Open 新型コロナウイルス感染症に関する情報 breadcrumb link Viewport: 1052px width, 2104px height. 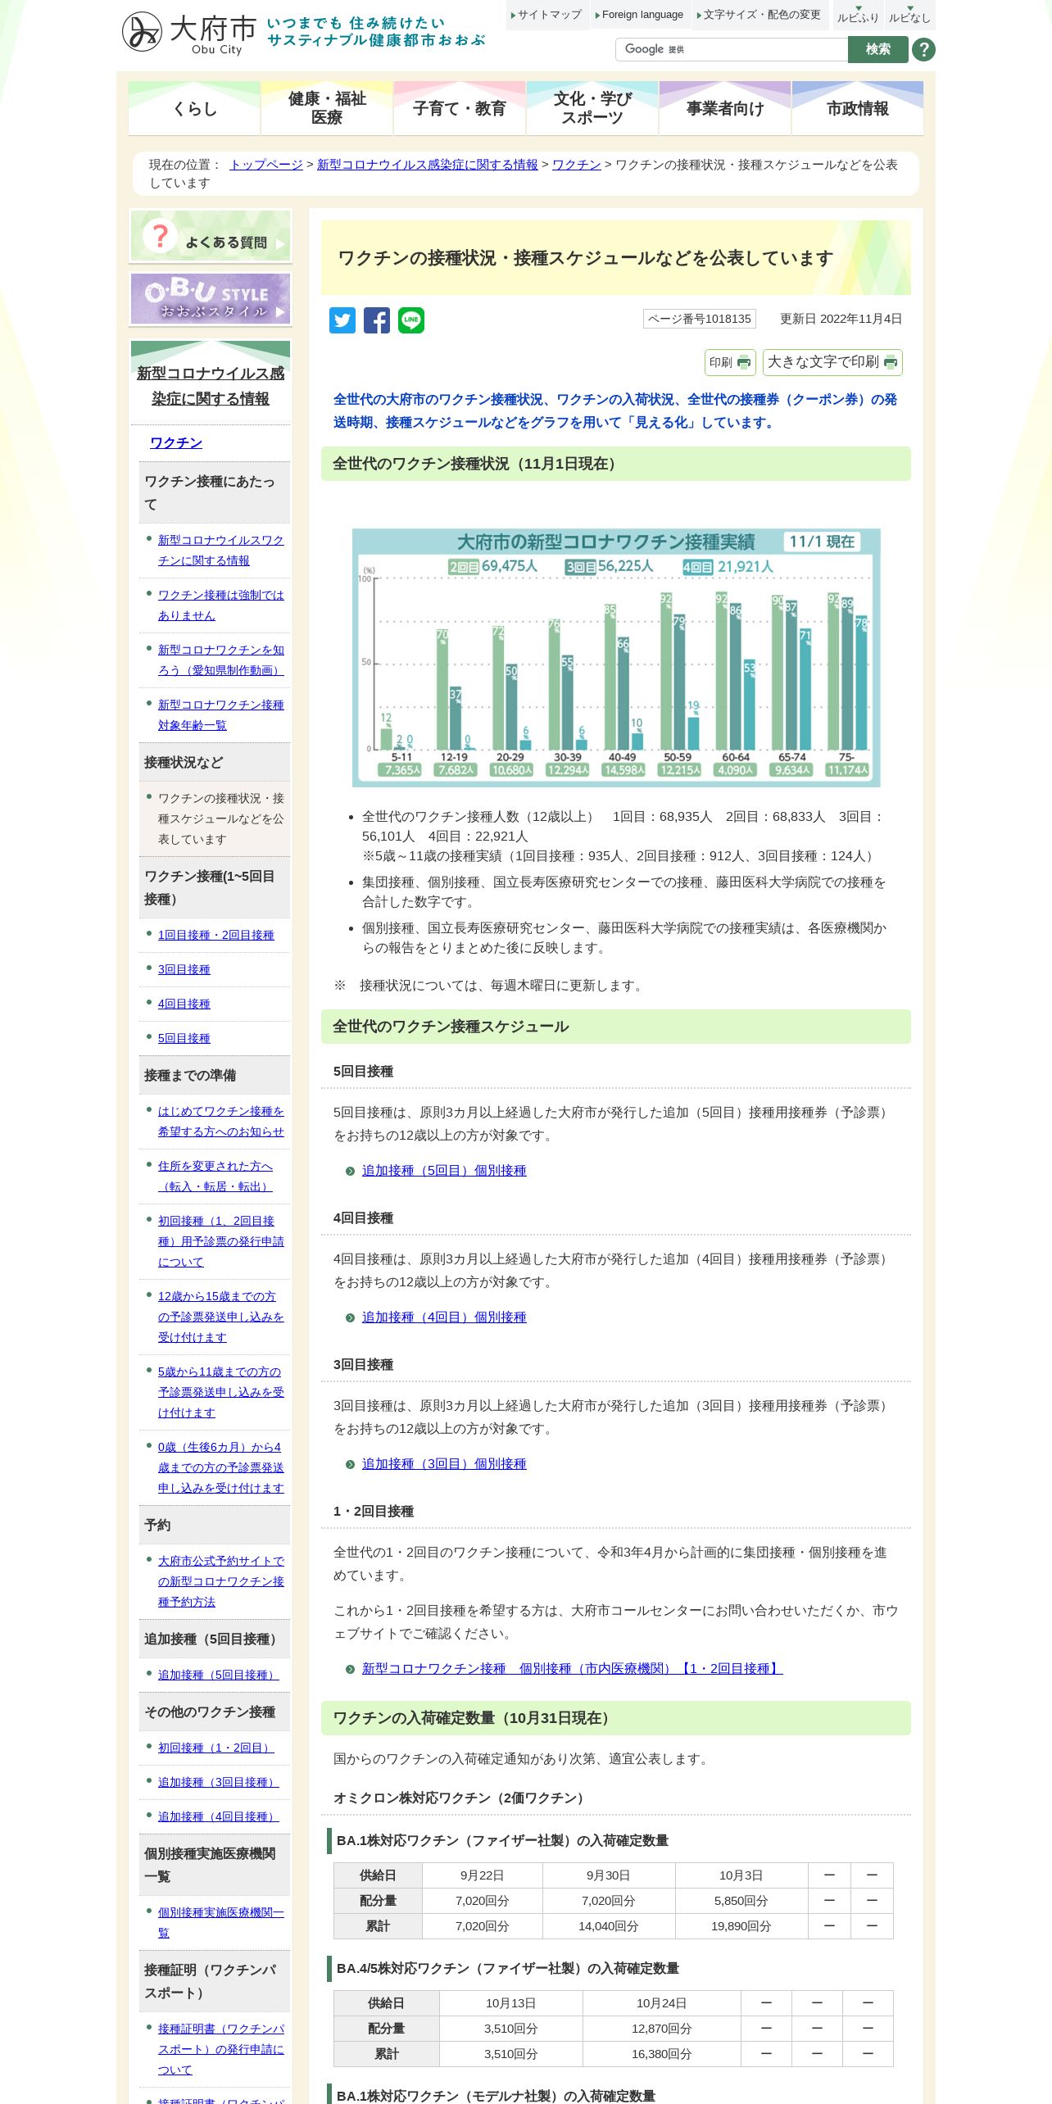[x=428, y=165]
